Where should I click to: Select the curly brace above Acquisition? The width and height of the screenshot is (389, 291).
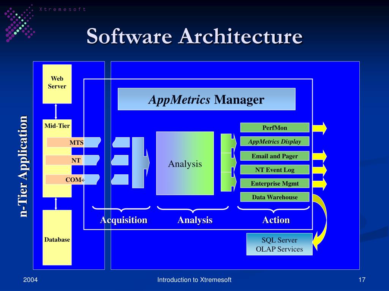[x=121, y=209]
